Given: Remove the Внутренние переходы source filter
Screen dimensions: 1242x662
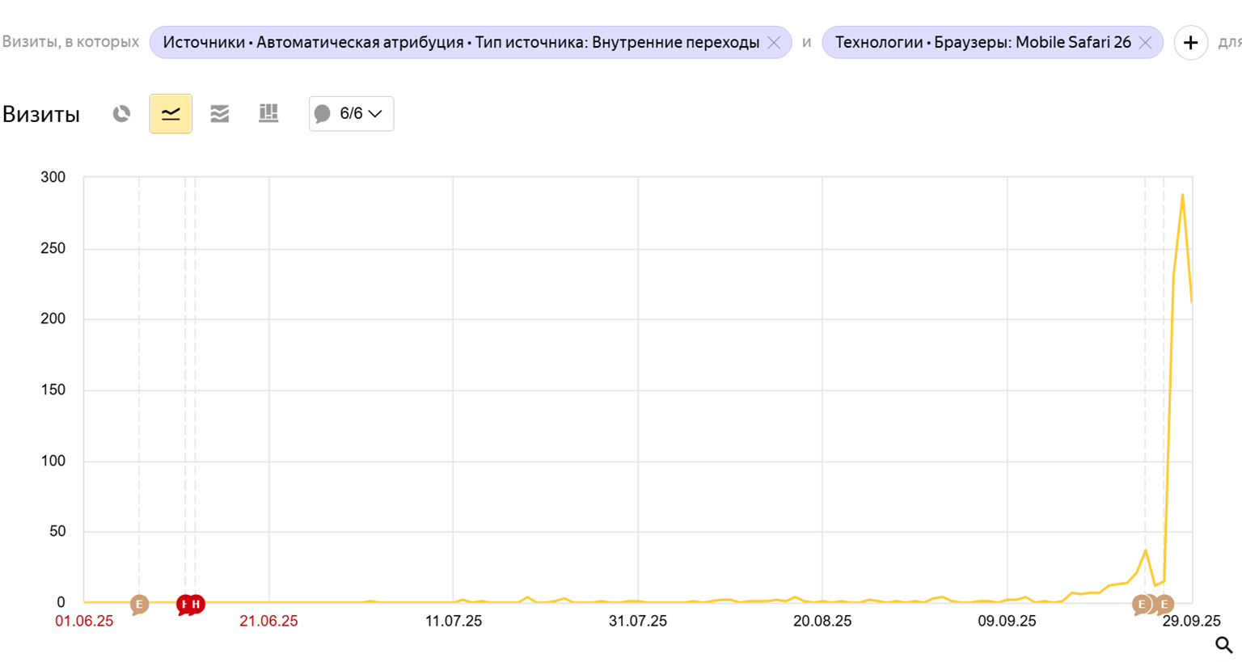Looking at the screenshot, I should coord(774,43).
